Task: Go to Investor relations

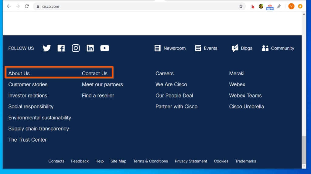Action: (28, 95)
